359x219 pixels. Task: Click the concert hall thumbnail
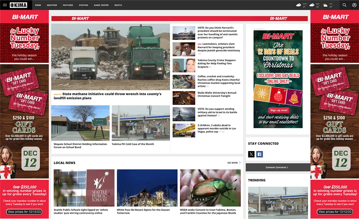pyautogui.click(x=184, y=98)
